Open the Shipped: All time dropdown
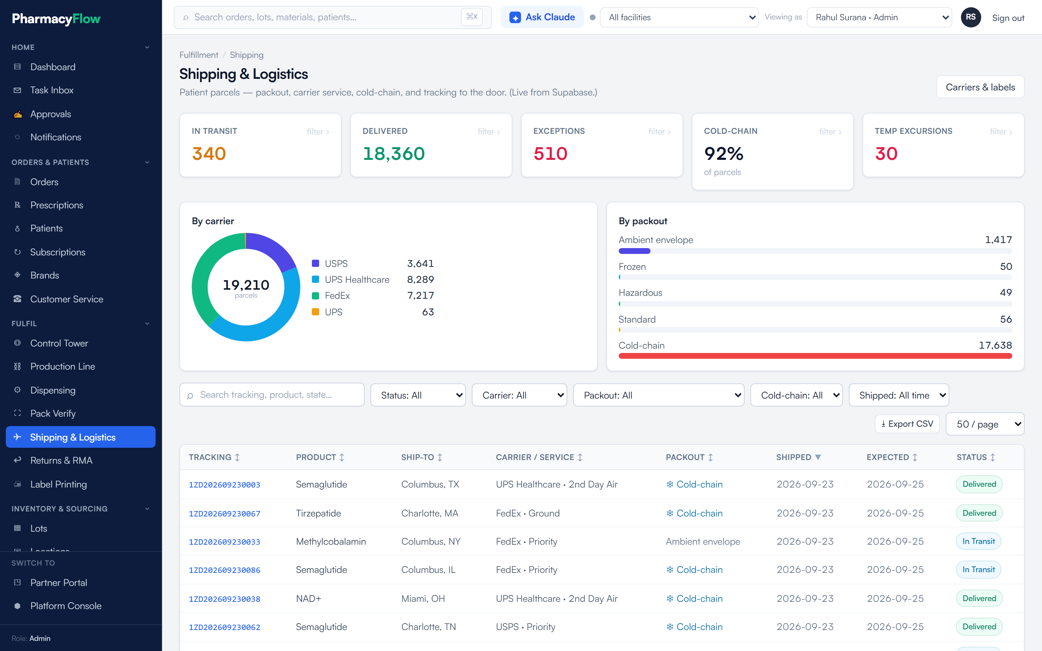Screen dimensions: 1042x651 899,395
